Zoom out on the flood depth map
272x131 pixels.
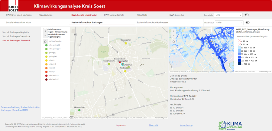pyautogui.click(x=173, y=35)
